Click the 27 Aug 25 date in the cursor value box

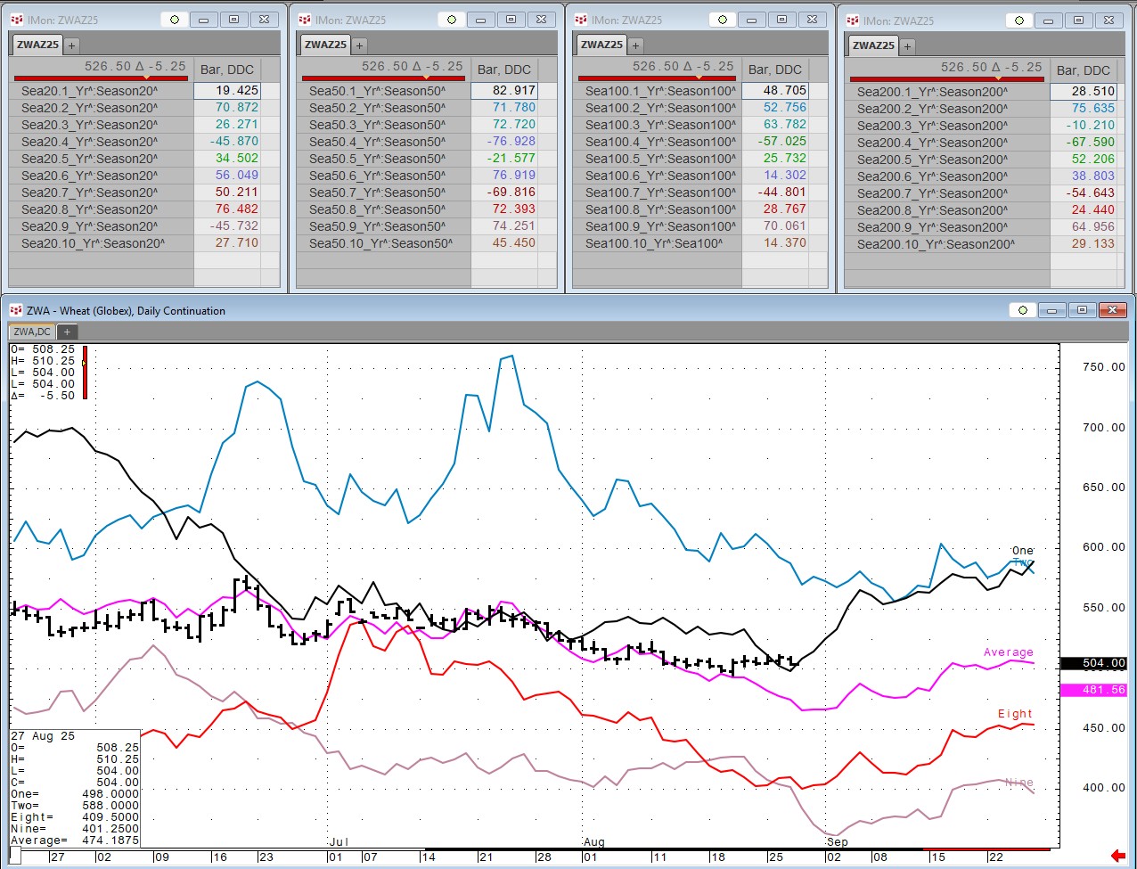click(43, 736)
